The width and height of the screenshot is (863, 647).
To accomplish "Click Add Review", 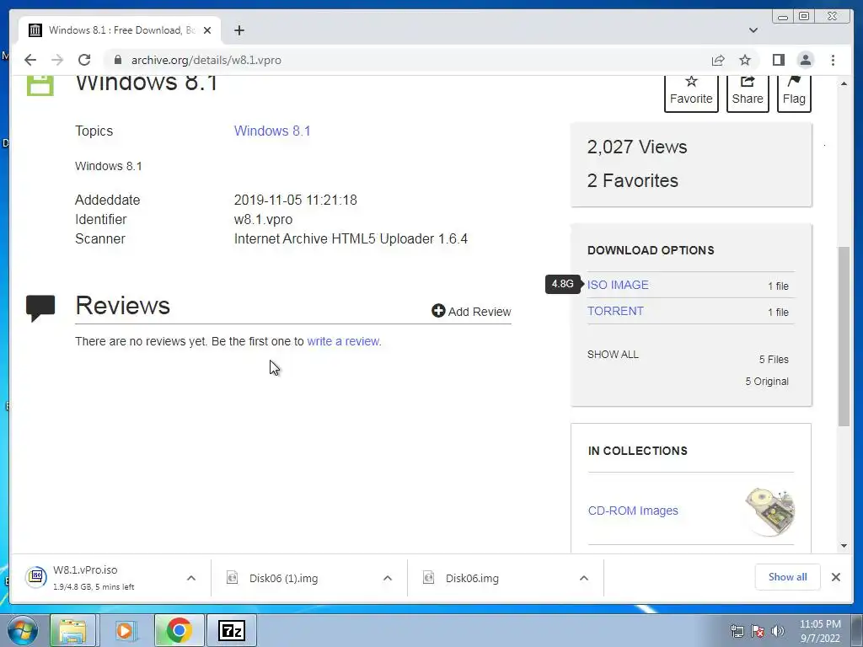I will pos(471,312).
